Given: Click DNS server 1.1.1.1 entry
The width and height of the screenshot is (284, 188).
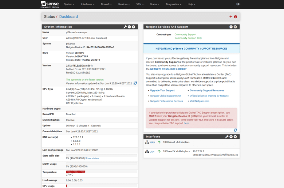Looking at the screenshot, I should coord(76,145).
